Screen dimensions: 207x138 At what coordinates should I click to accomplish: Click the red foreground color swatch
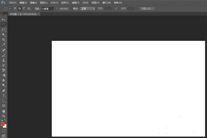3,124
